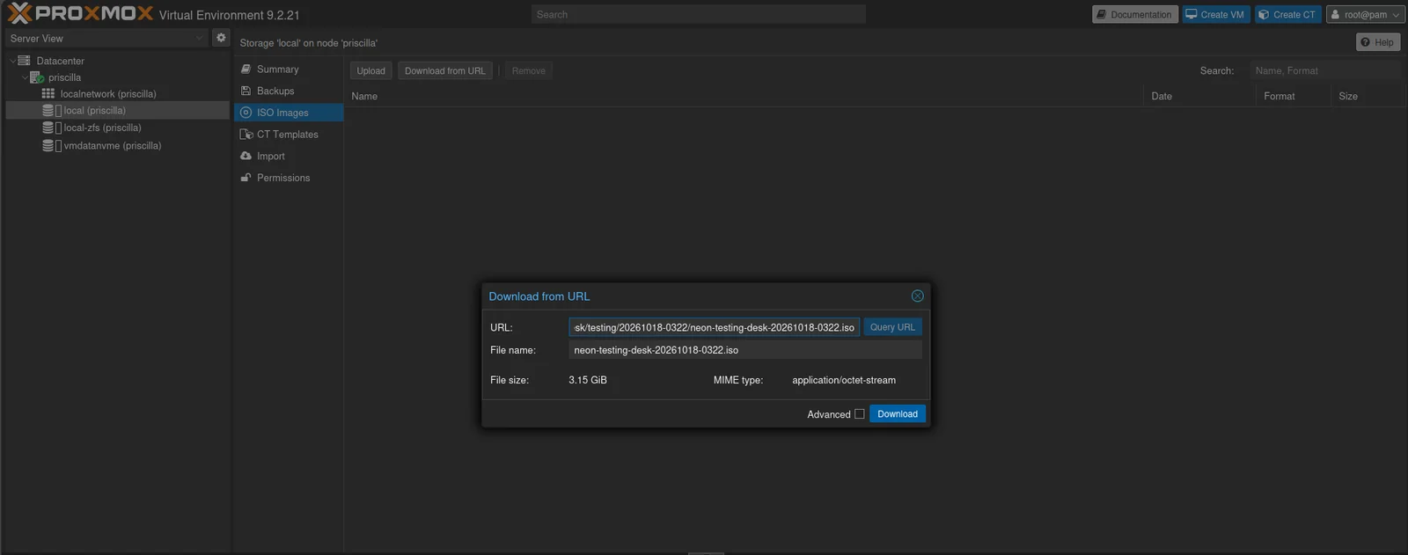
Task: Click the Create VM monitor icon
Action: [x=1192, y=14]
